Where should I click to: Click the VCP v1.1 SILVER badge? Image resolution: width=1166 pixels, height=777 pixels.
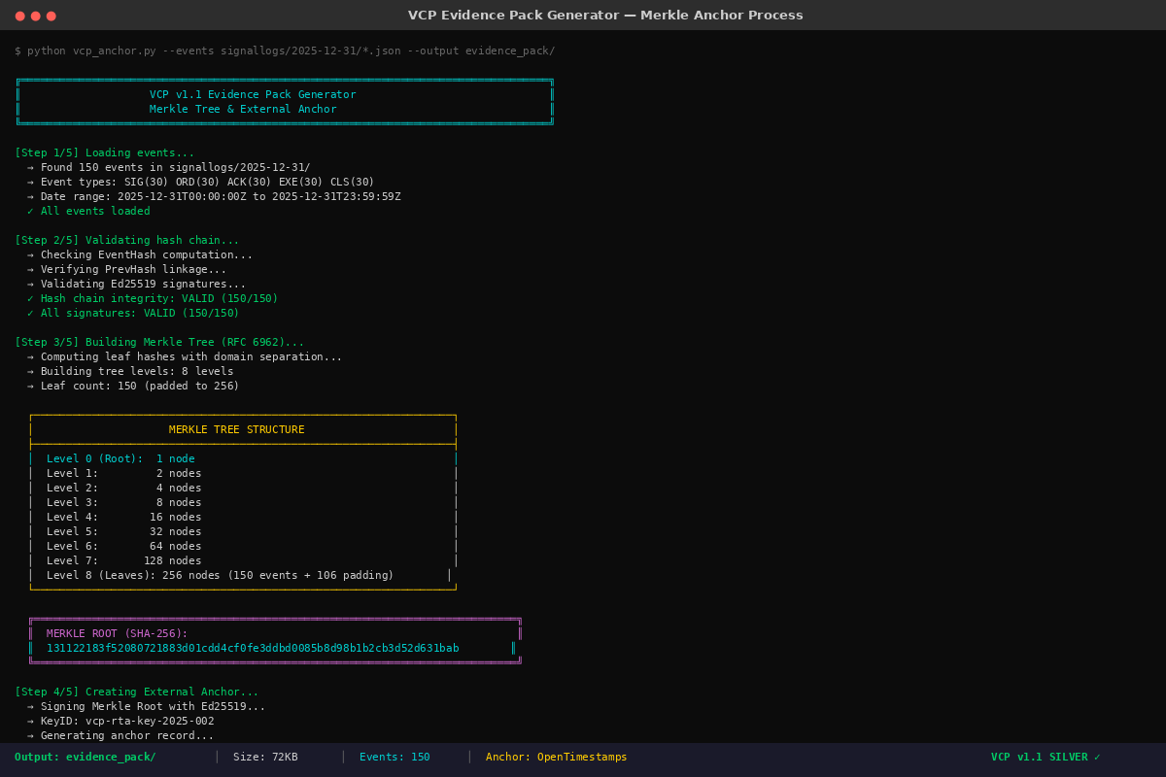point(1046,757)
